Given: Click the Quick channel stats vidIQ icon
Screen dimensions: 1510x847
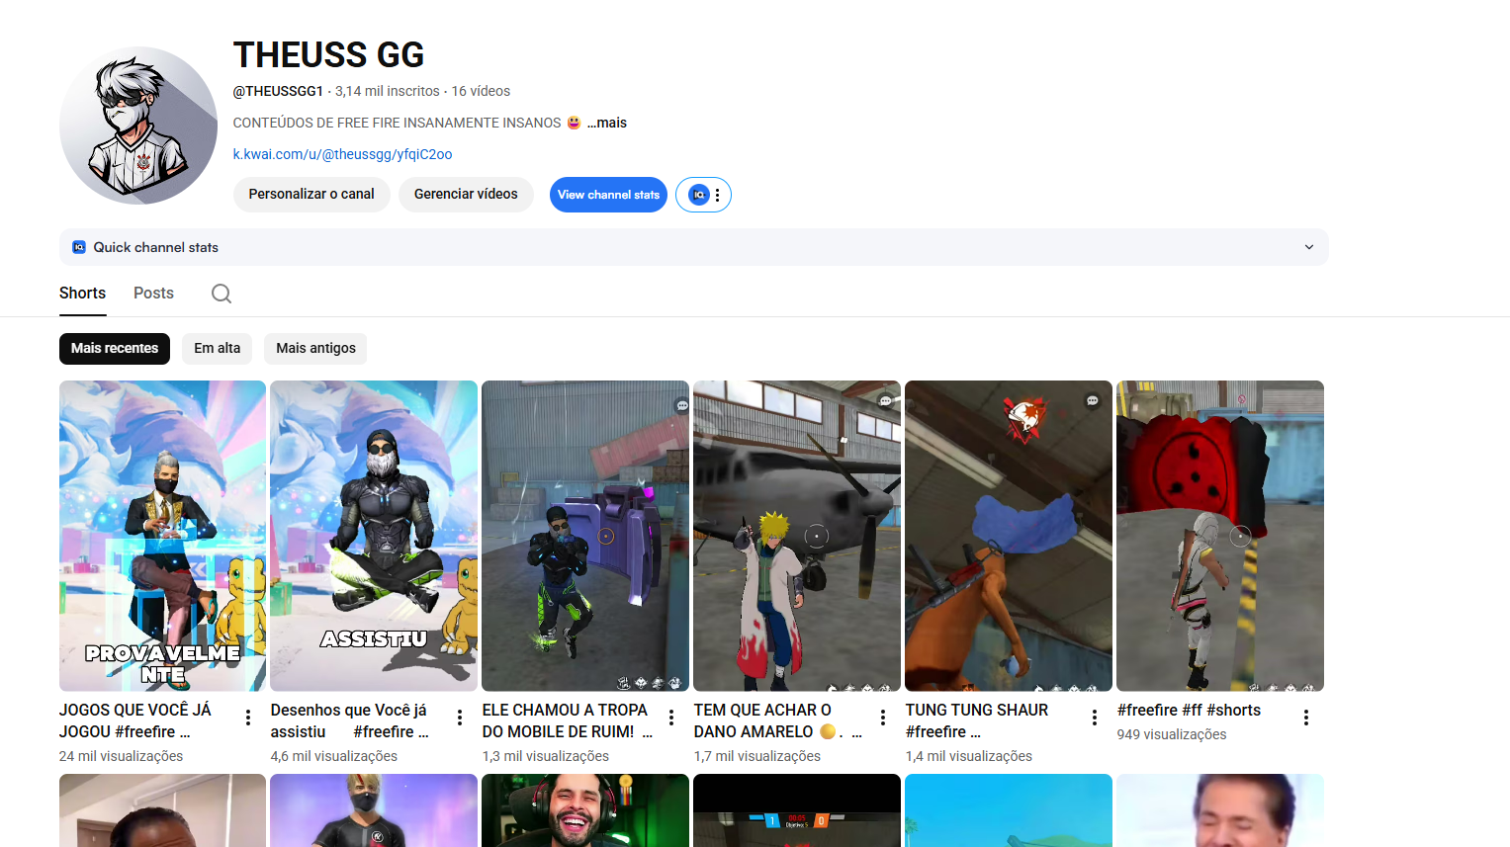Looking at the screenshot, I should coord(79,247).
